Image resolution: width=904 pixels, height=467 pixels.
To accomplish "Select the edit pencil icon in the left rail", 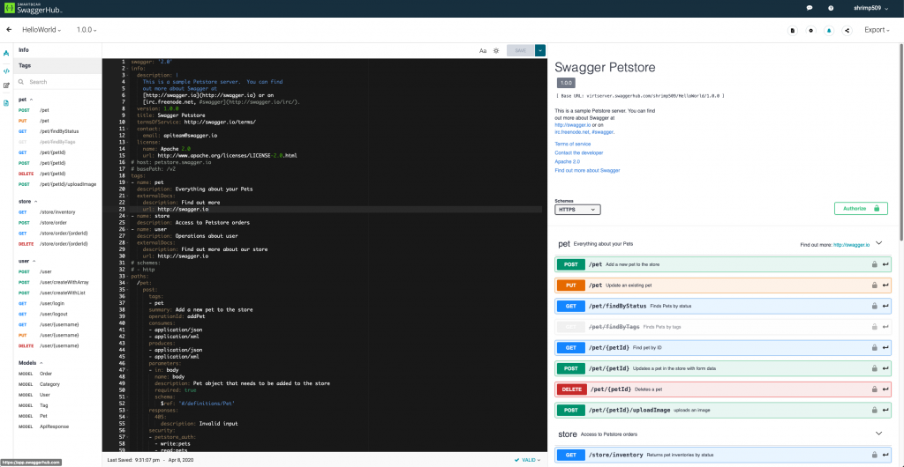I will pos(6,85).
